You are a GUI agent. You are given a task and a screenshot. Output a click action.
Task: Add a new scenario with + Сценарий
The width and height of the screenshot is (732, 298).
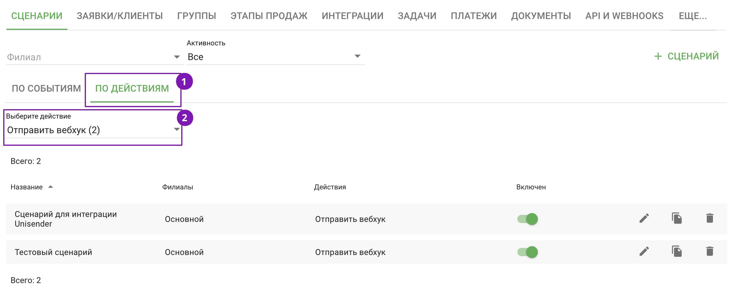(x=687, y=56)
